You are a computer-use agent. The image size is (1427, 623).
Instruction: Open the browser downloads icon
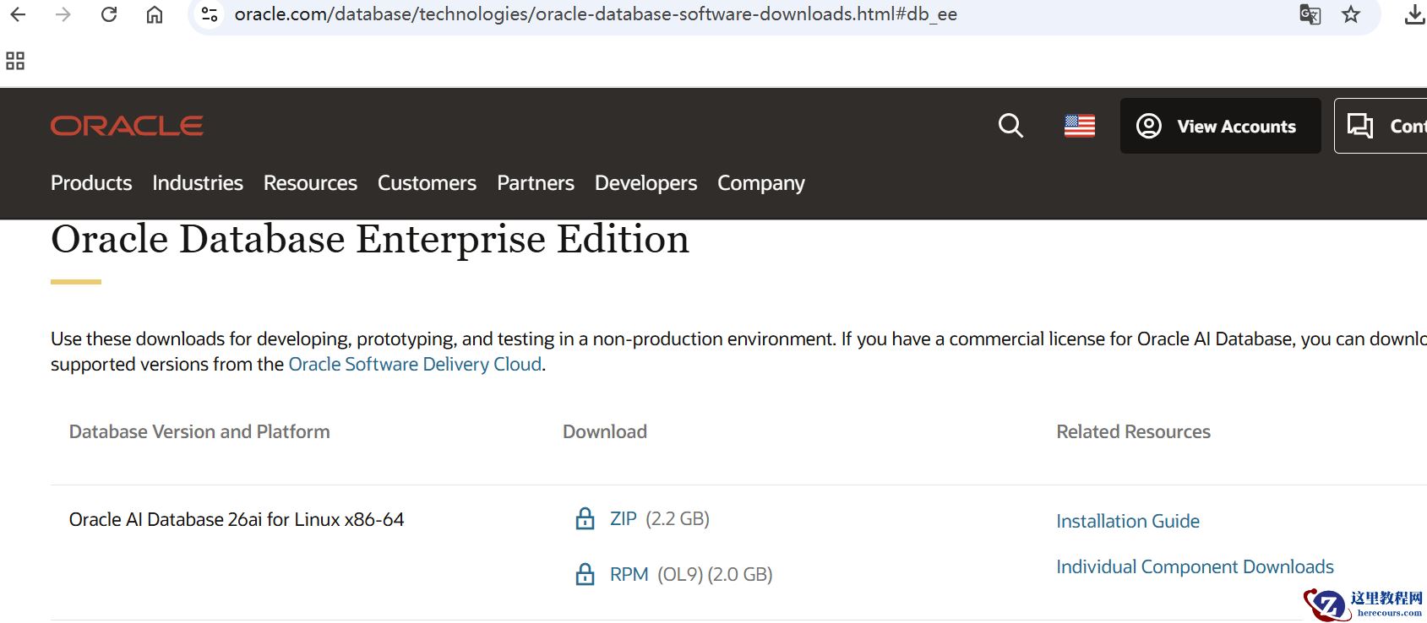[x=1414, y=14]
